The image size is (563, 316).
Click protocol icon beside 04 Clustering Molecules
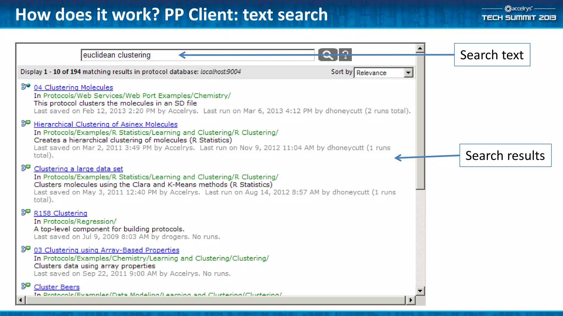tap(26, 87)
